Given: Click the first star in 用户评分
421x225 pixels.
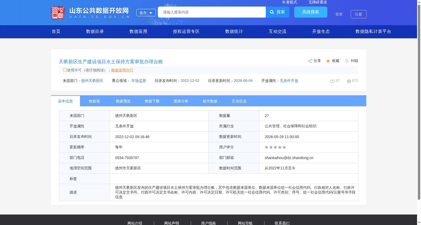Looking at the screenshot, I should (267, 147).
